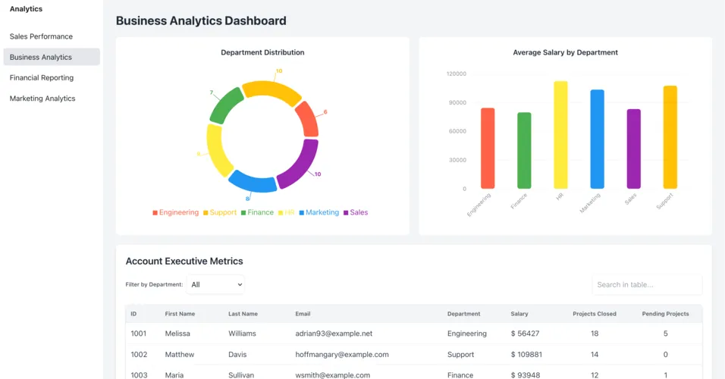Open the Filter by Department dropdown
725x379 pixels.
click(x=215, y=285)
